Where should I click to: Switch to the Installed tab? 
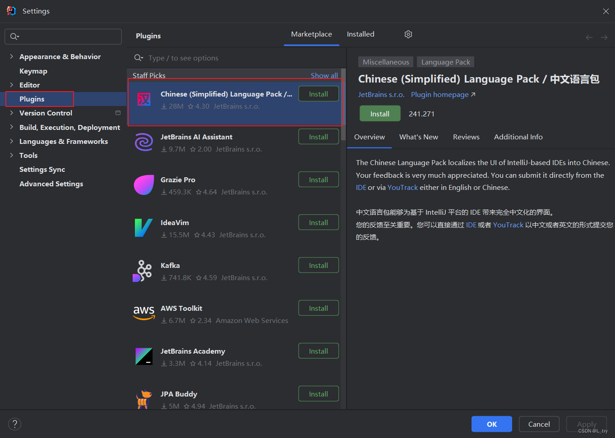(361, 34)
